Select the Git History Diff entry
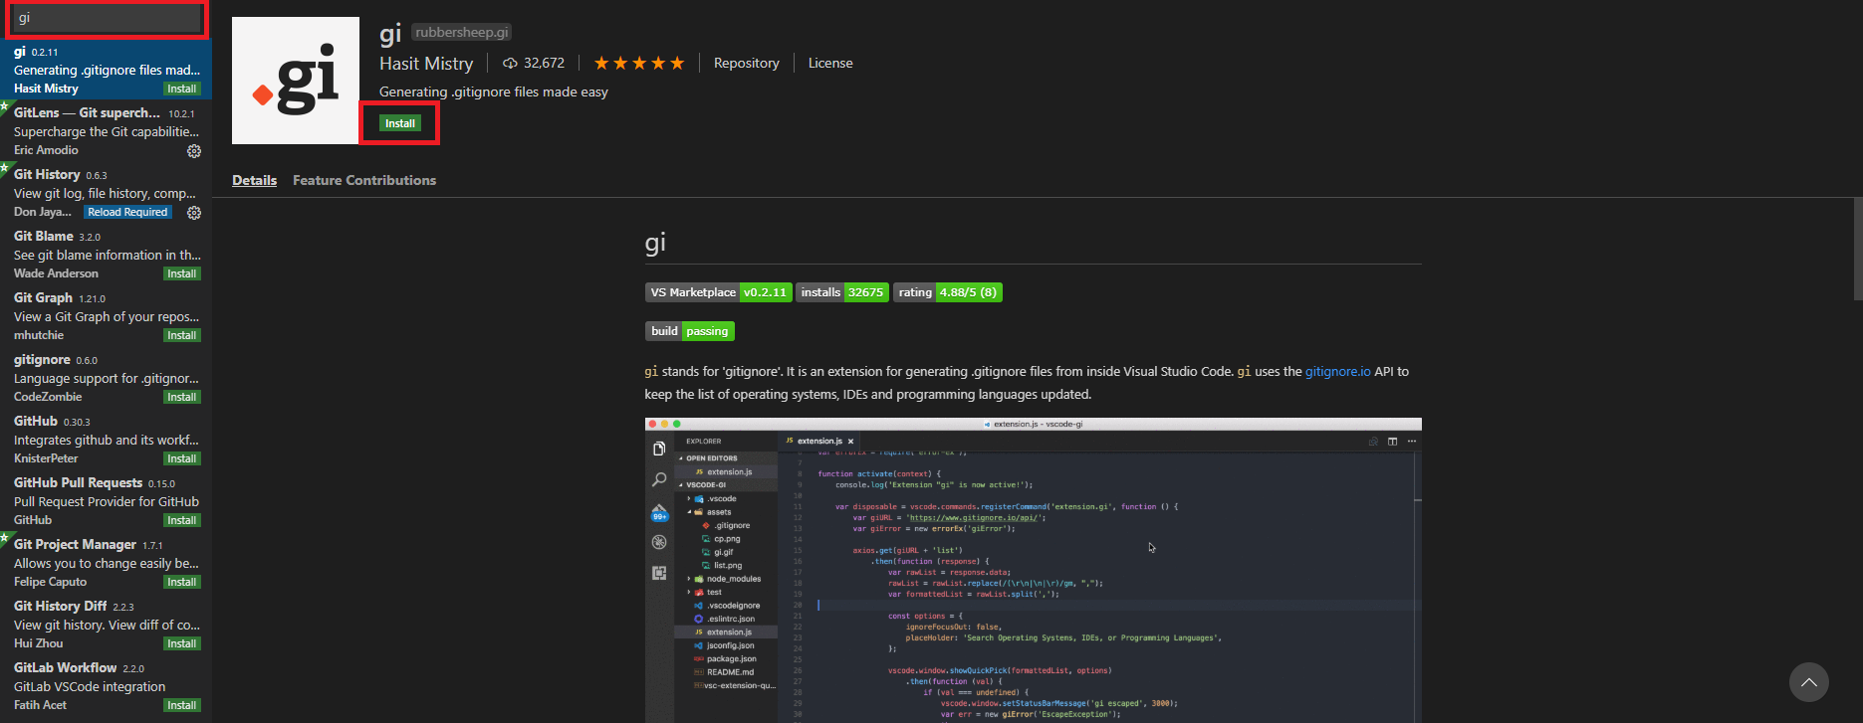1863x723 pixels. coord(106,625)
